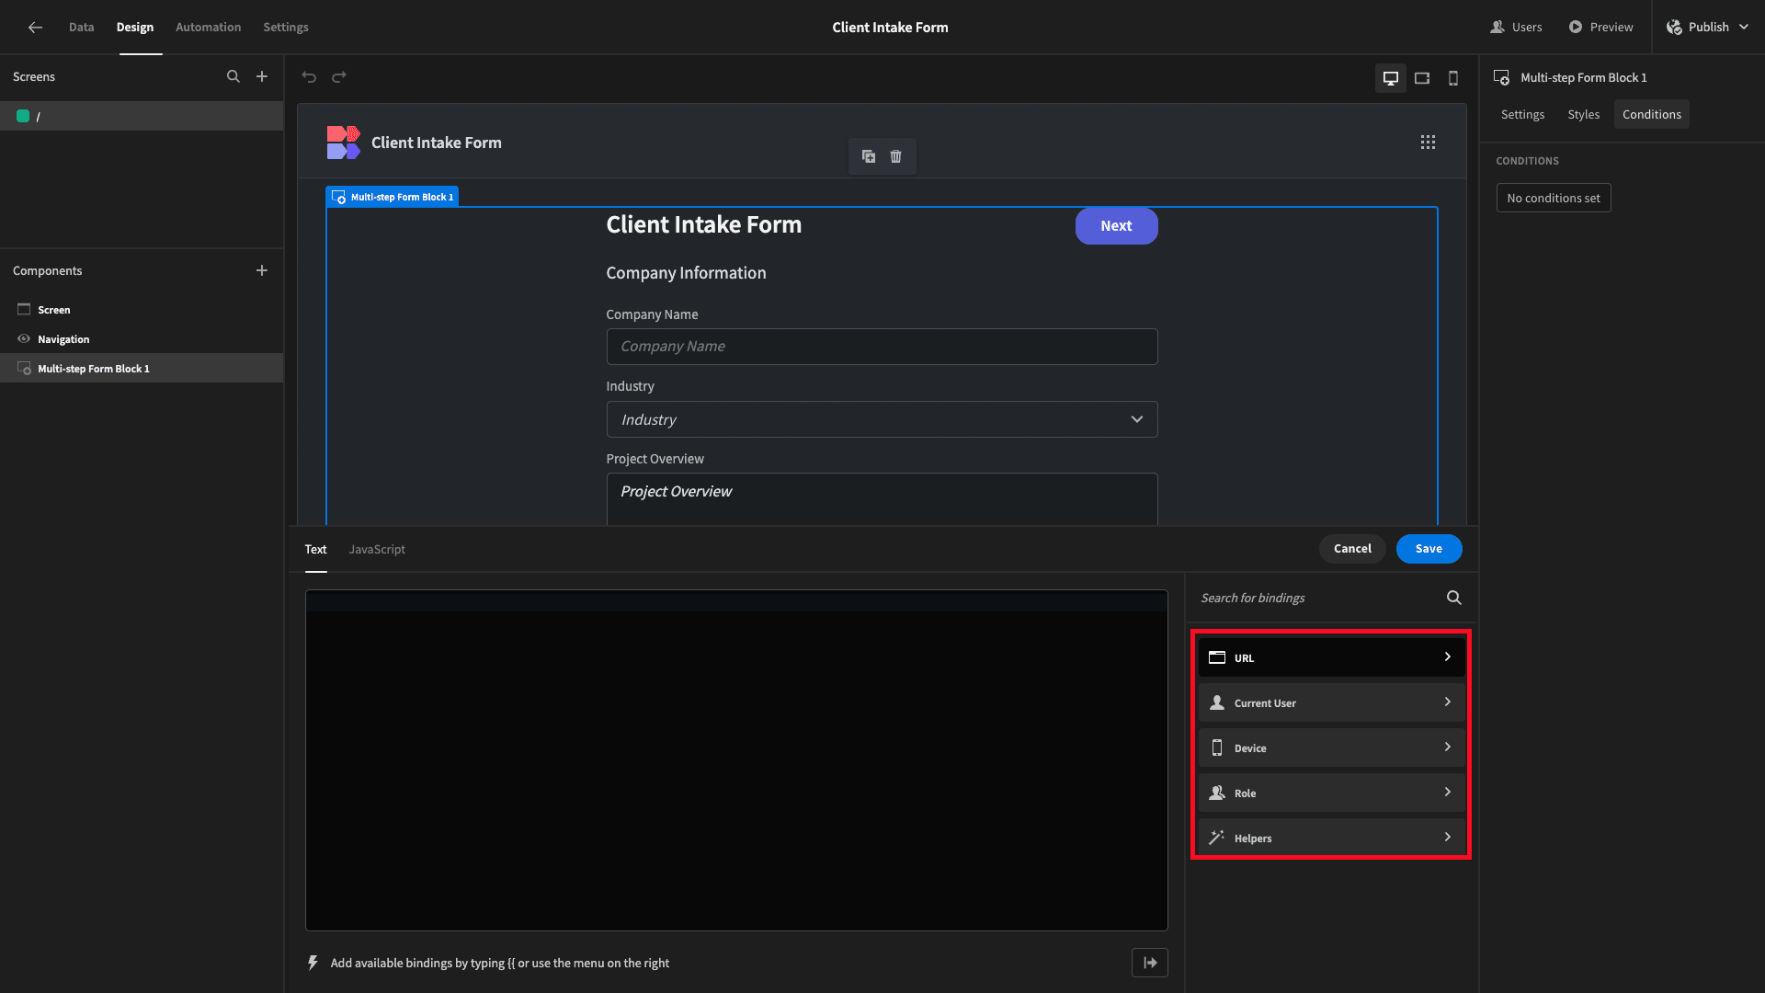
Task: Open Preview of the app
Action: coord(1600,28)
